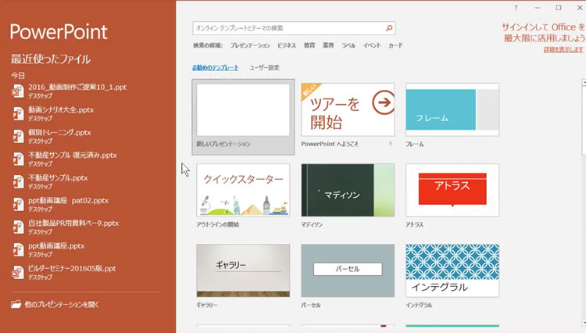Select suggested search カード
This screenshot has width=586, height=333.
(395, 45)
